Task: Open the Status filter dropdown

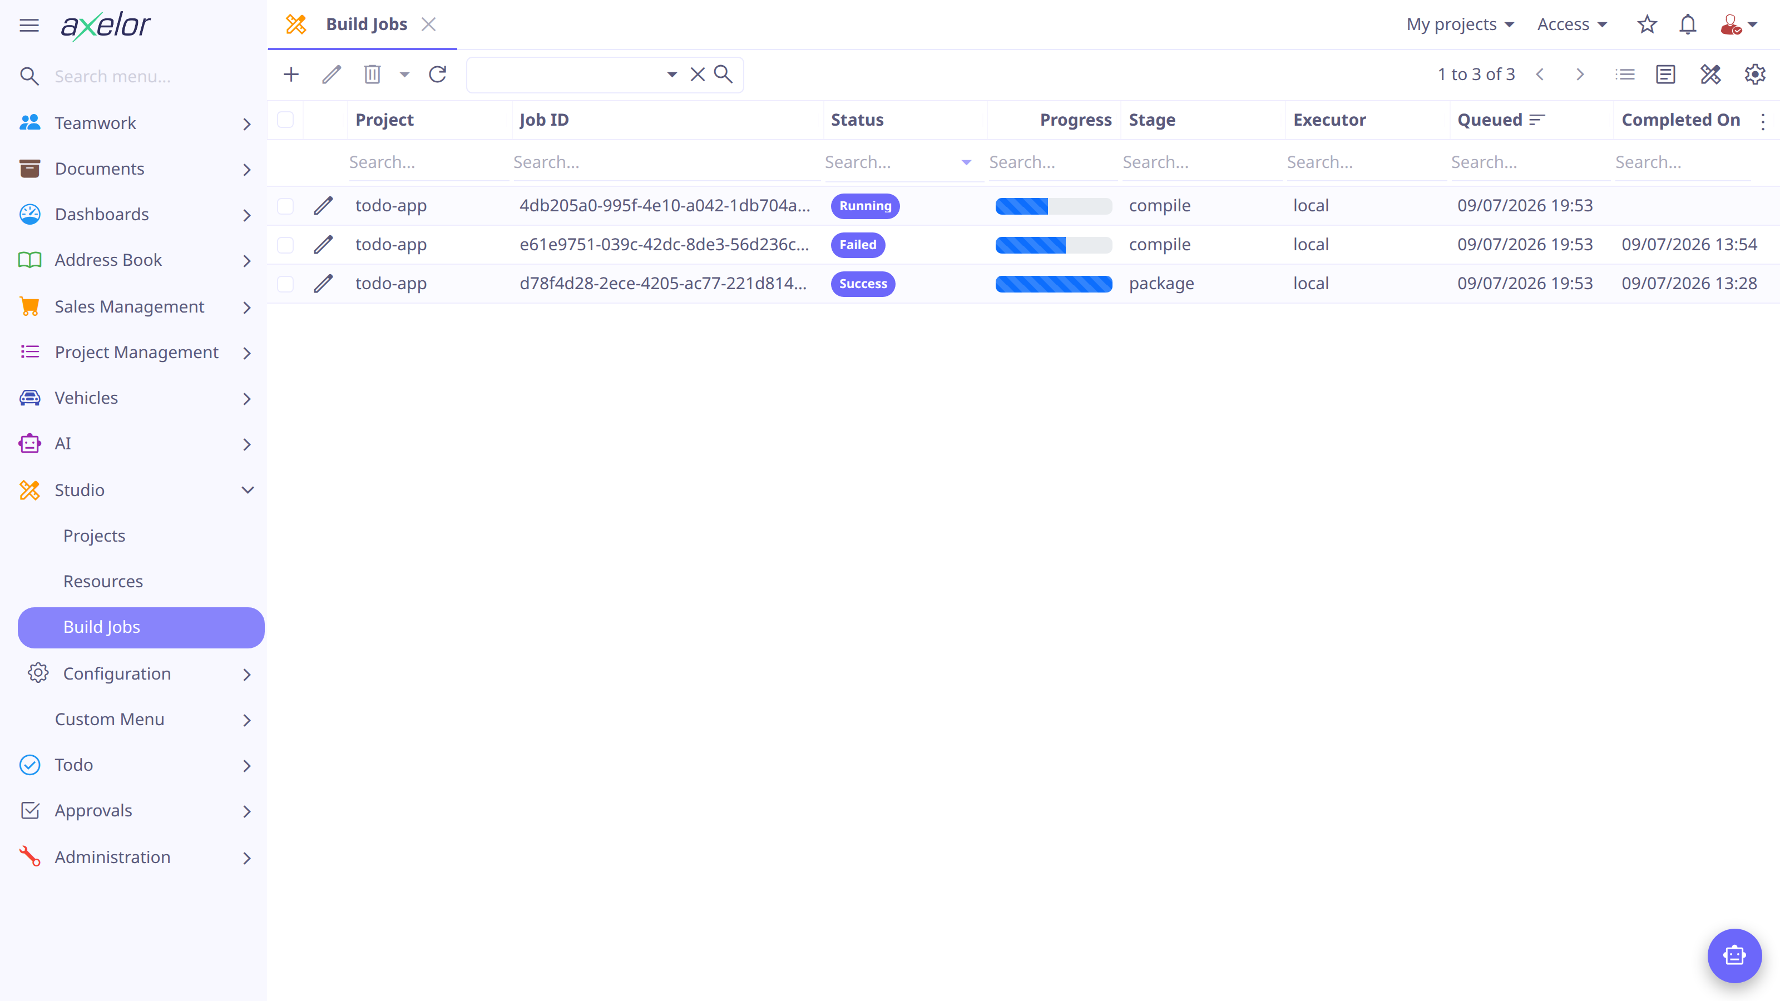Action: click(x=966, y=163)
